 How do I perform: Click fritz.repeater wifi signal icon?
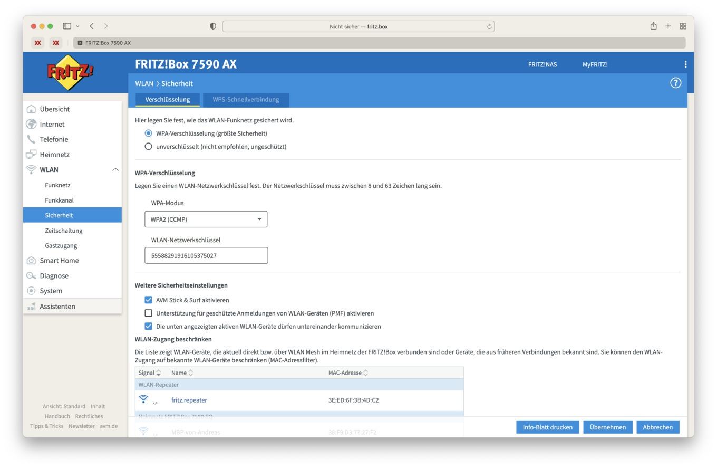pos(143,399)
